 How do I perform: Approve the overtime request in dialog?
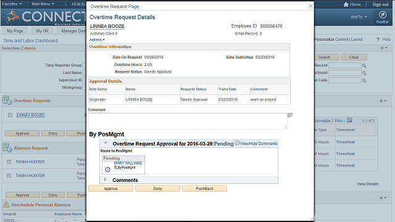(110, 189)
